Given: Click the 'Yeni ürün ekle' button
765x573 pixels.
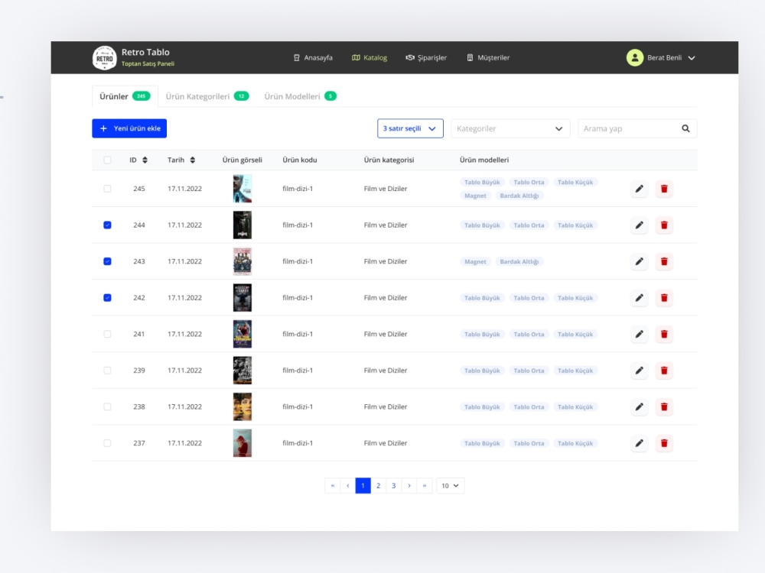Looking at the screenshot, I should tap(129, 128).
